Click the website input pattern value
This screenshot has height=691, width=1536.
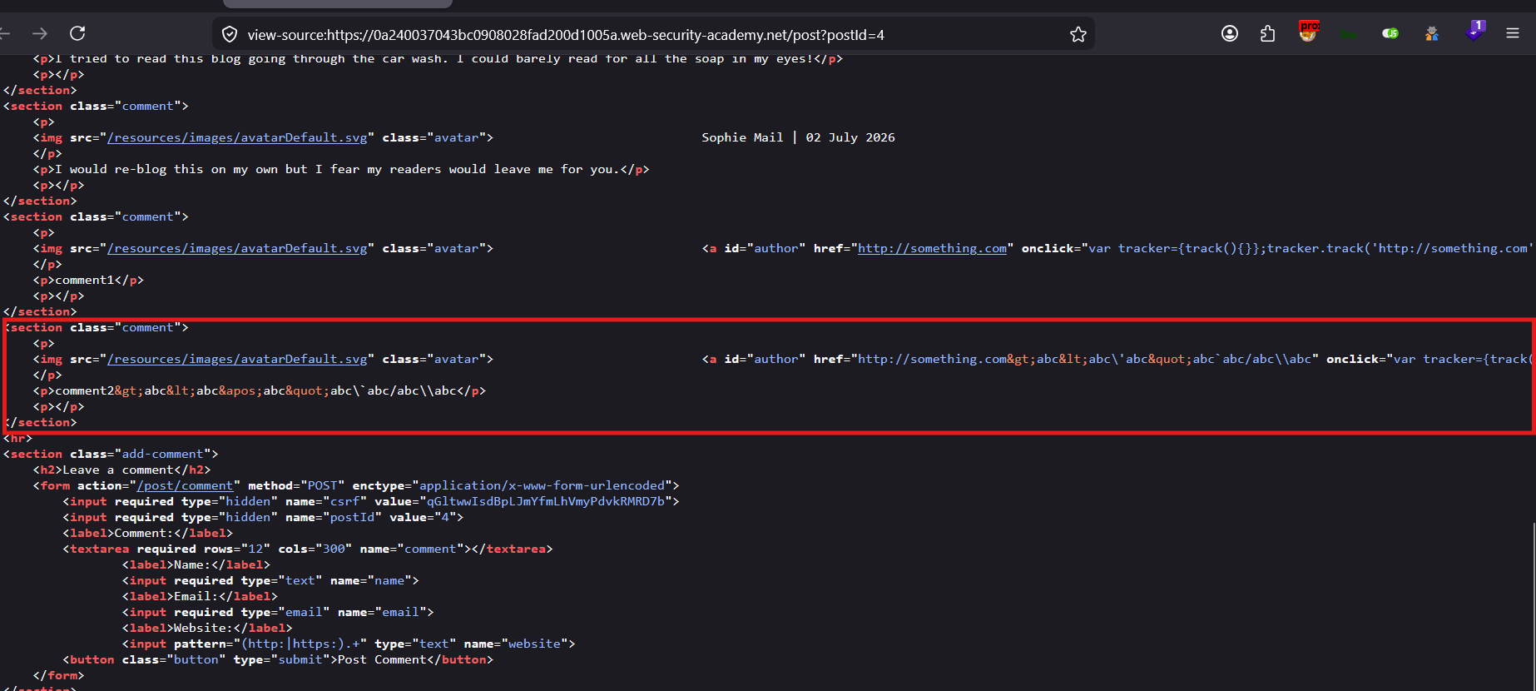point(300,644)
